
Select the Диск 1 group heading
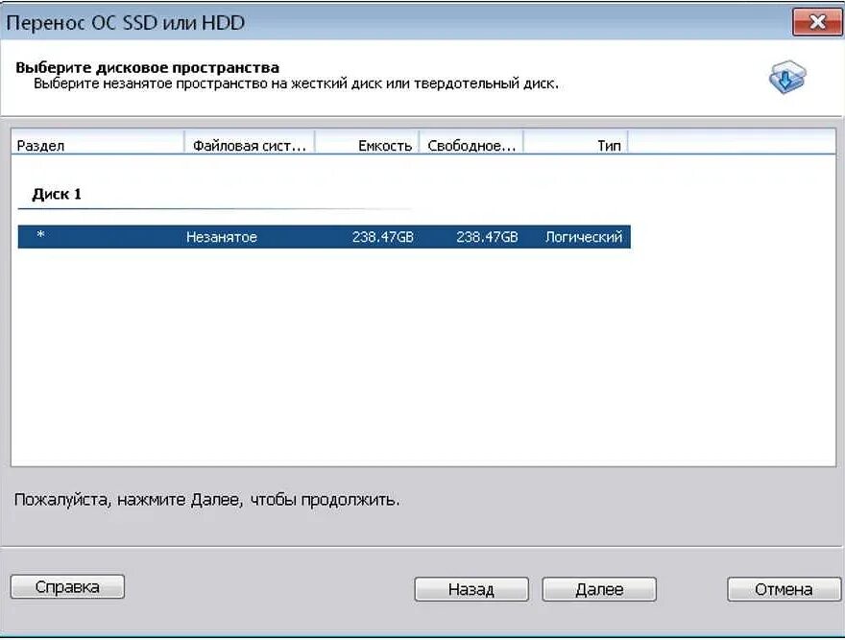[57, 194]
